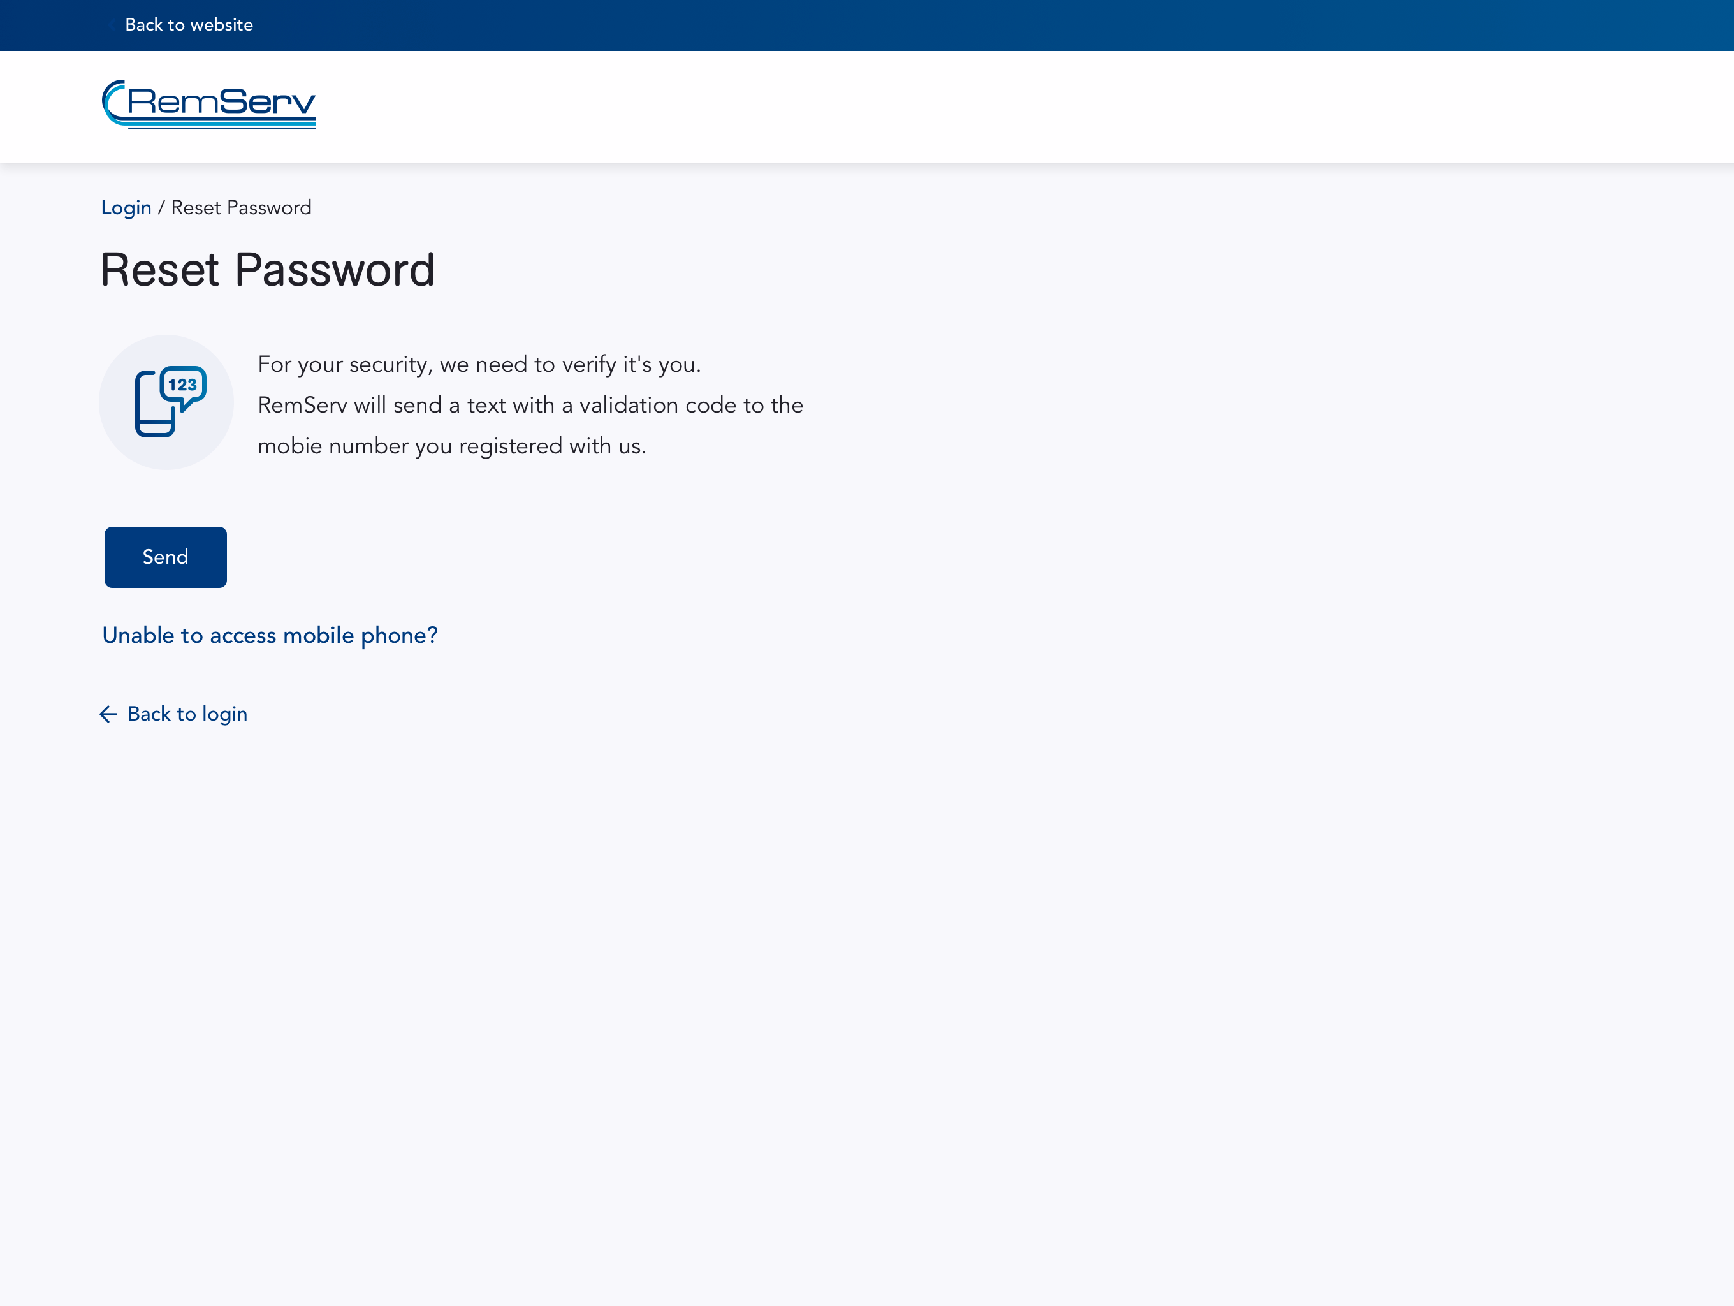Click the back arrow glyph at page bottom
The height and width of the screenshot is (1306, 1734).
pos(108,714)
